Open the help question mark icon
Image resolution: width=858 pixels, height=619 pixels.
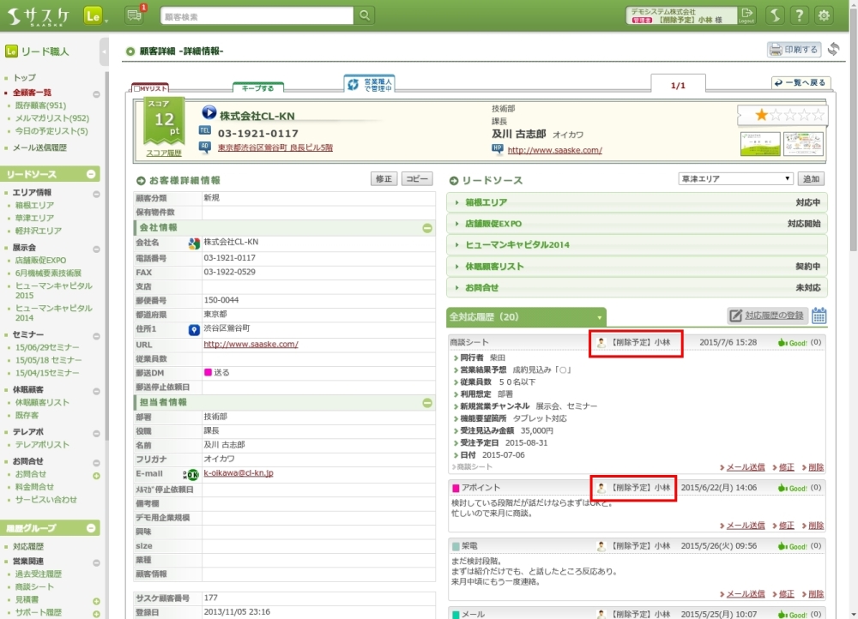[x=799, y=15]
